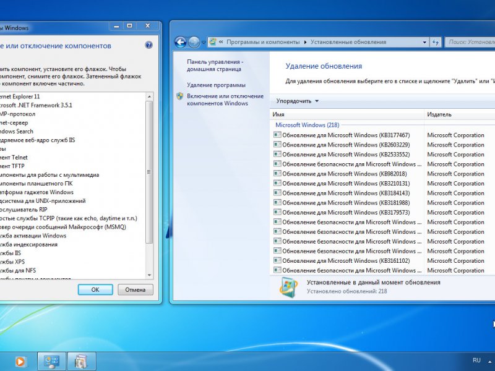Click the components list scroll down arrow
The height and width of the screenshot is (371, 495).
pos(149,275)
